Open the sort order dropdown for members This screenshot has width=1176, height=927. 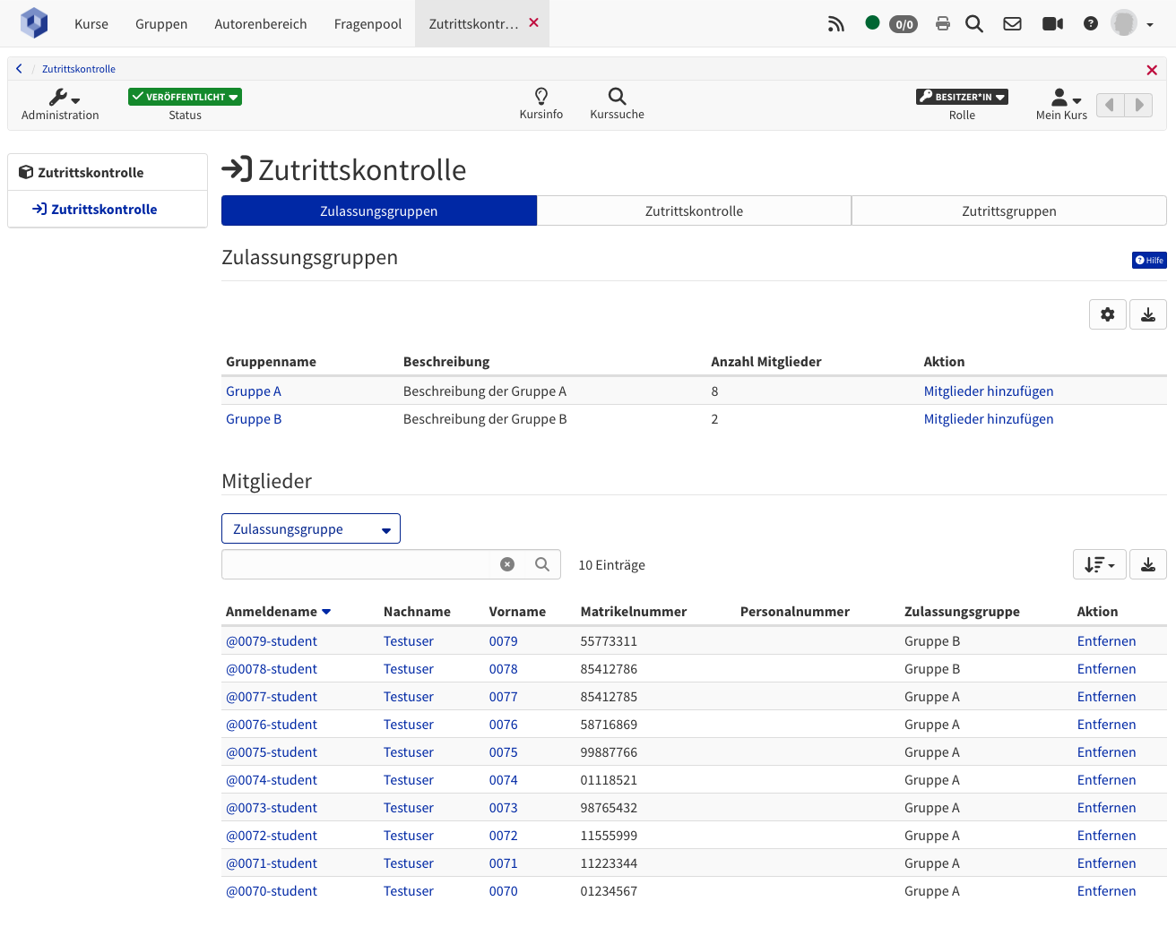click(x=1099, y=564)
